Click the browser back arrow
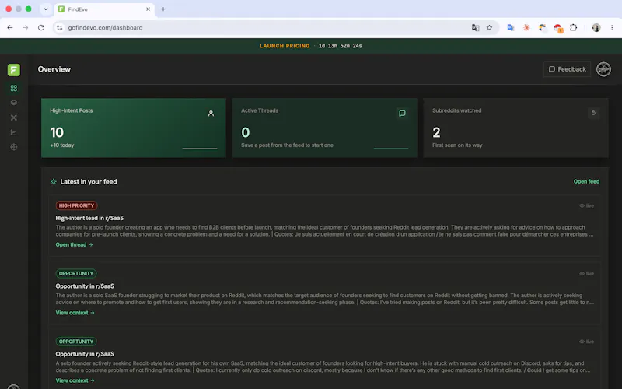622x389 pixels. click(10, 28)
